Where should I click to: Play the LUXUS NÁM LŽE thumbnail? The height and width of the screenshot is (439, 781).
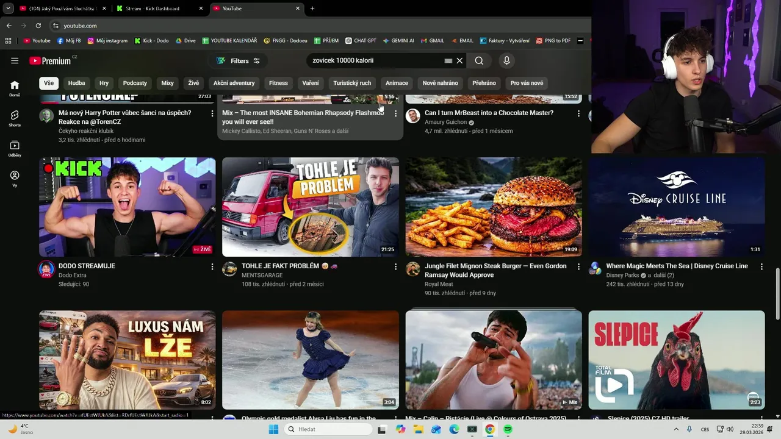click(x=127, y=360)
